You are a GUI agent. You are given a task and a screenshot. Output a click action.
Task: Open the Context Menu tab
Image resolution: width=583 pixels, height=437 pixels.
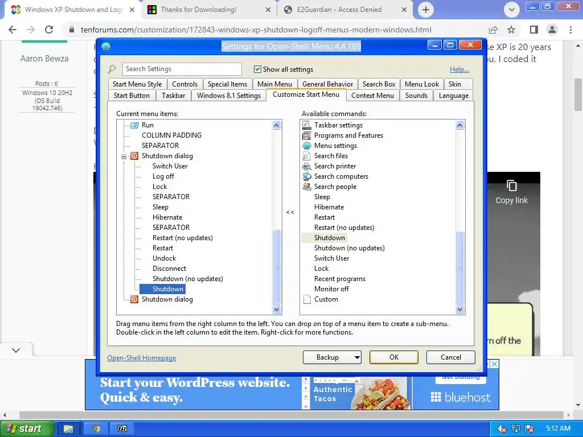tap(372, 96)
